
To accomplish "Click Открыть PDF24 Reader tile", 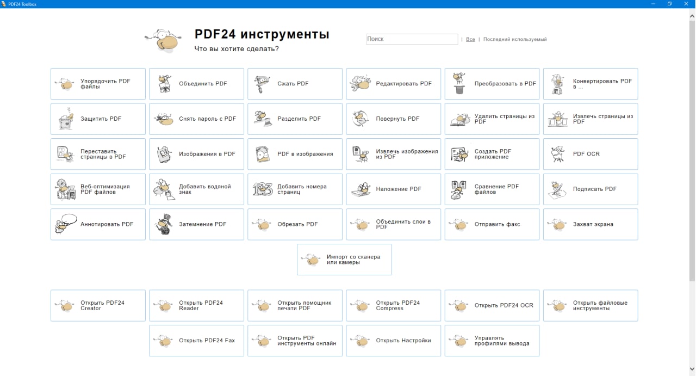I will [196, 305].
